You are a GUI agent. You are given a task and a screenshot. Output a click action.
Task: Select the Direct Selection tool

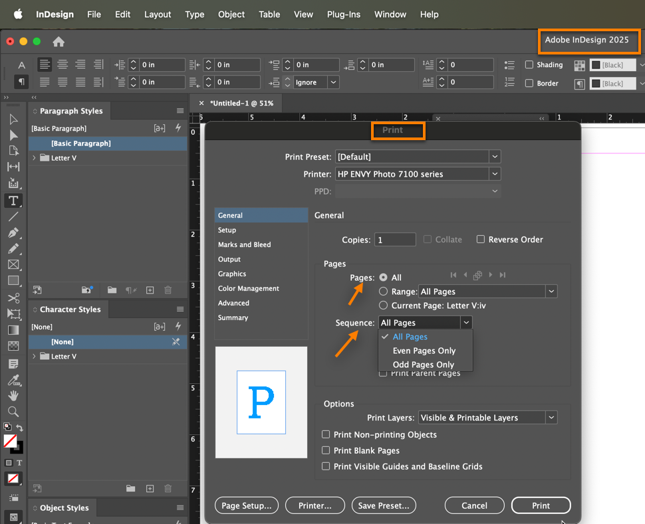(13, 137)
